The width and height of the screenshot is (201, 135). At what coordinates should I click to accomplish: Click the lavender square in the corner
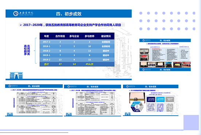[191, 123]
